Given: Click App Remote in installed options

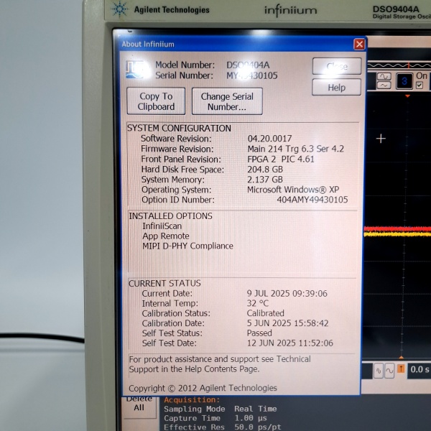Looking at the screenshot, I should click(166, 236).
